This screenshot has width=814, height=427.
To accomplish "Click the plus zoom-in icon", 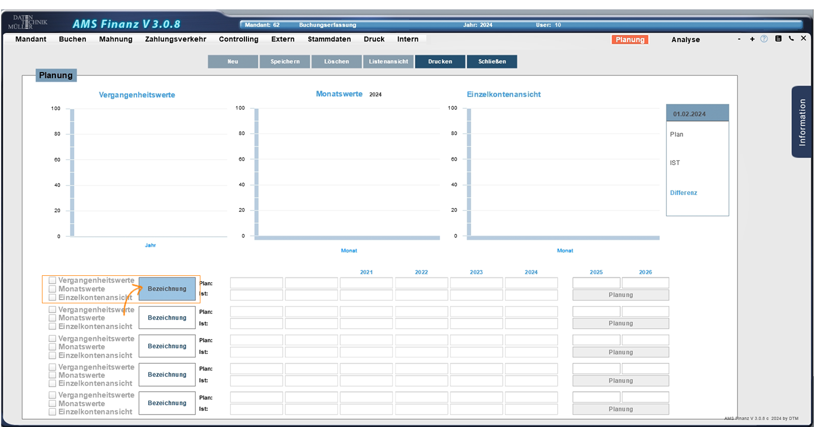I will click(x=752, y=39).
